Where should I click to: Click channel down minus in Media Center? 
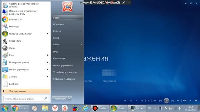137,100
